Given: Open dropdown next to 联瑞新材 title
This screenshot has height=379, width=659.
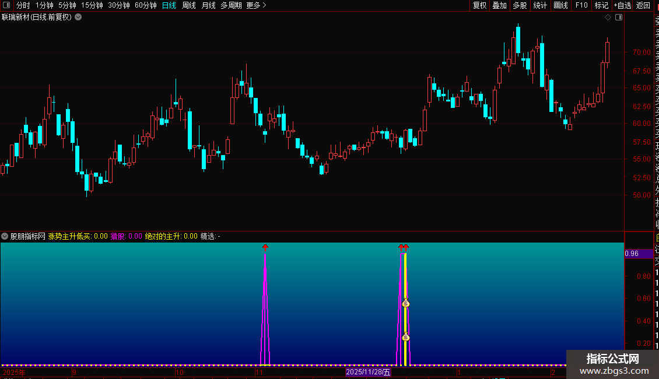Looking at the screenshot, I should coord(78,17).
